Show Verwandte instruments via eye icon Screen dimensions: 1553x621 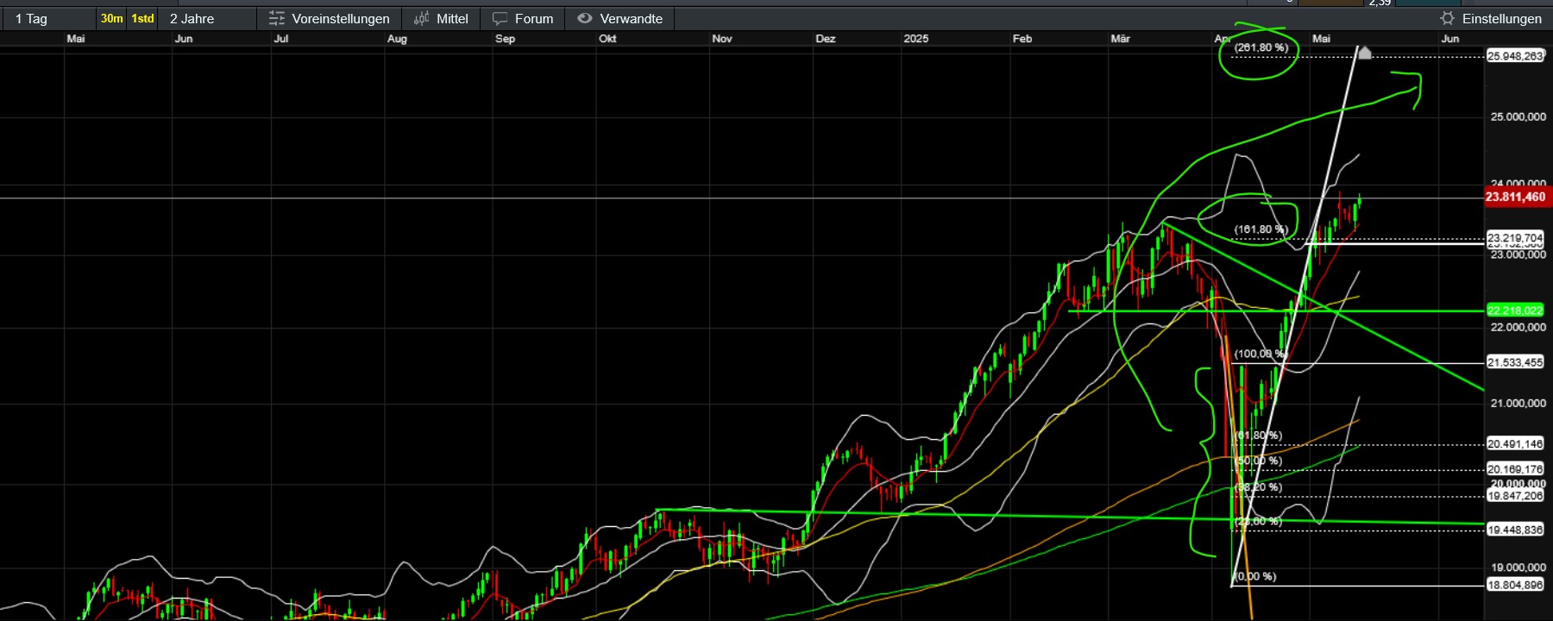(x=619, y=18)
